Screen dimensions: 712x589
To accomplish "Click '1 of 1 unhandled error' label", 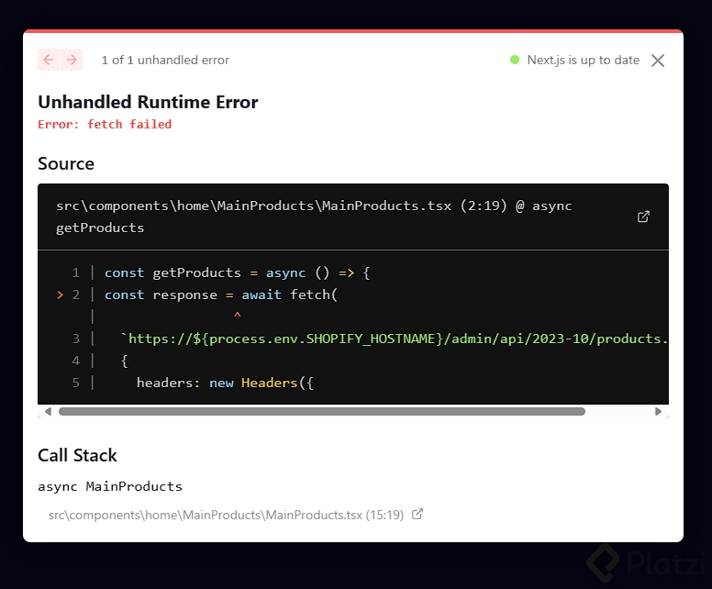I will coord(165,60).
